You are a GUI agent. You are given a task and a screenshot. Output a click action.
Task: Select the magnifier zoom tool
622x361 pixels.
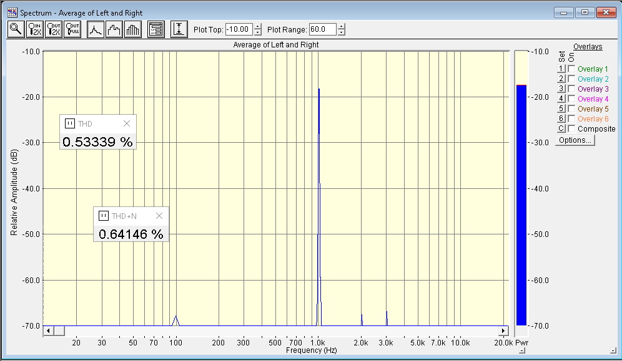point(16,29)
